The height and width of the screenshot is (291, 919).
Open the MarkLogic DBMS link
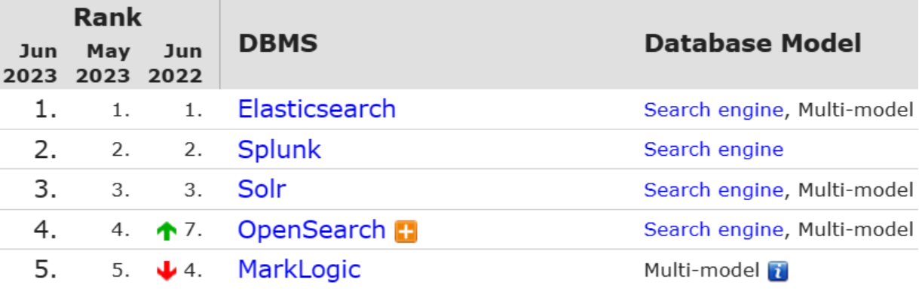pos(299,268)
